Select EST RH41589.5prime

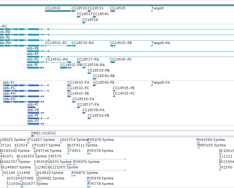point(198,143)
